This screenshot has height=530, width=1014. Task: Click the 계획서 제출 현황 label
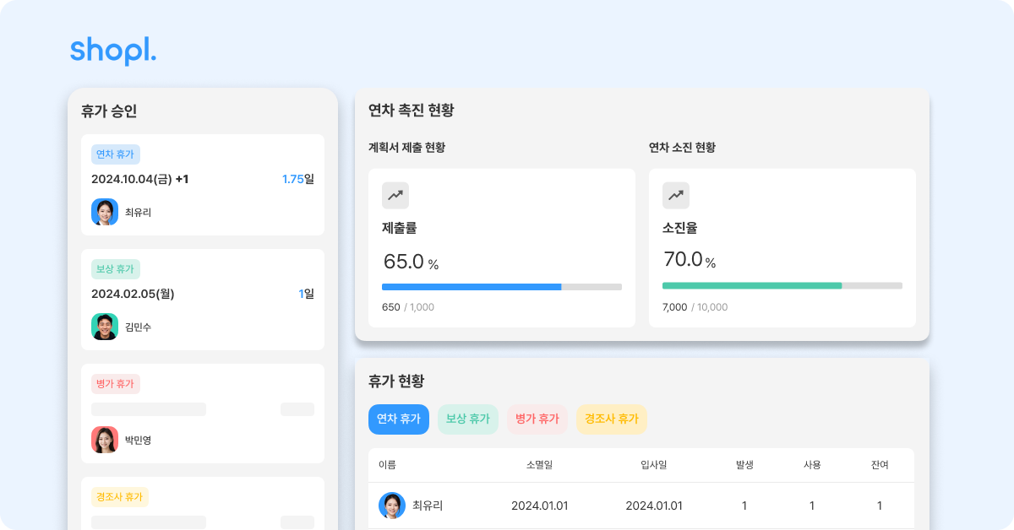pyautogui.click(x=406, y=148)
